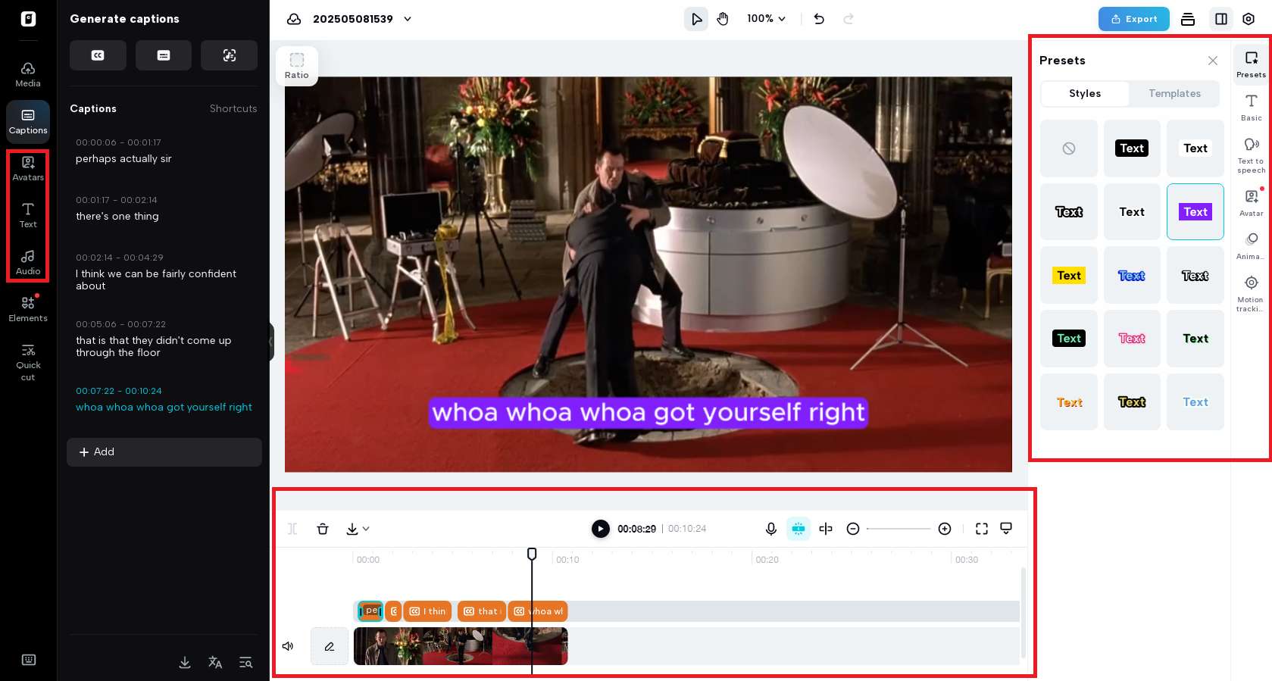Mute the video track audio

click(x=288, y=646)
